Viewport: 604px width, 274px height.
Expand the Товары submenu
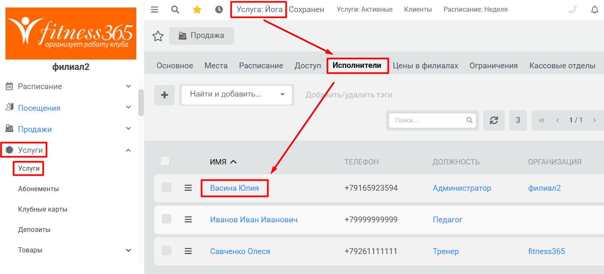point(128,250)
